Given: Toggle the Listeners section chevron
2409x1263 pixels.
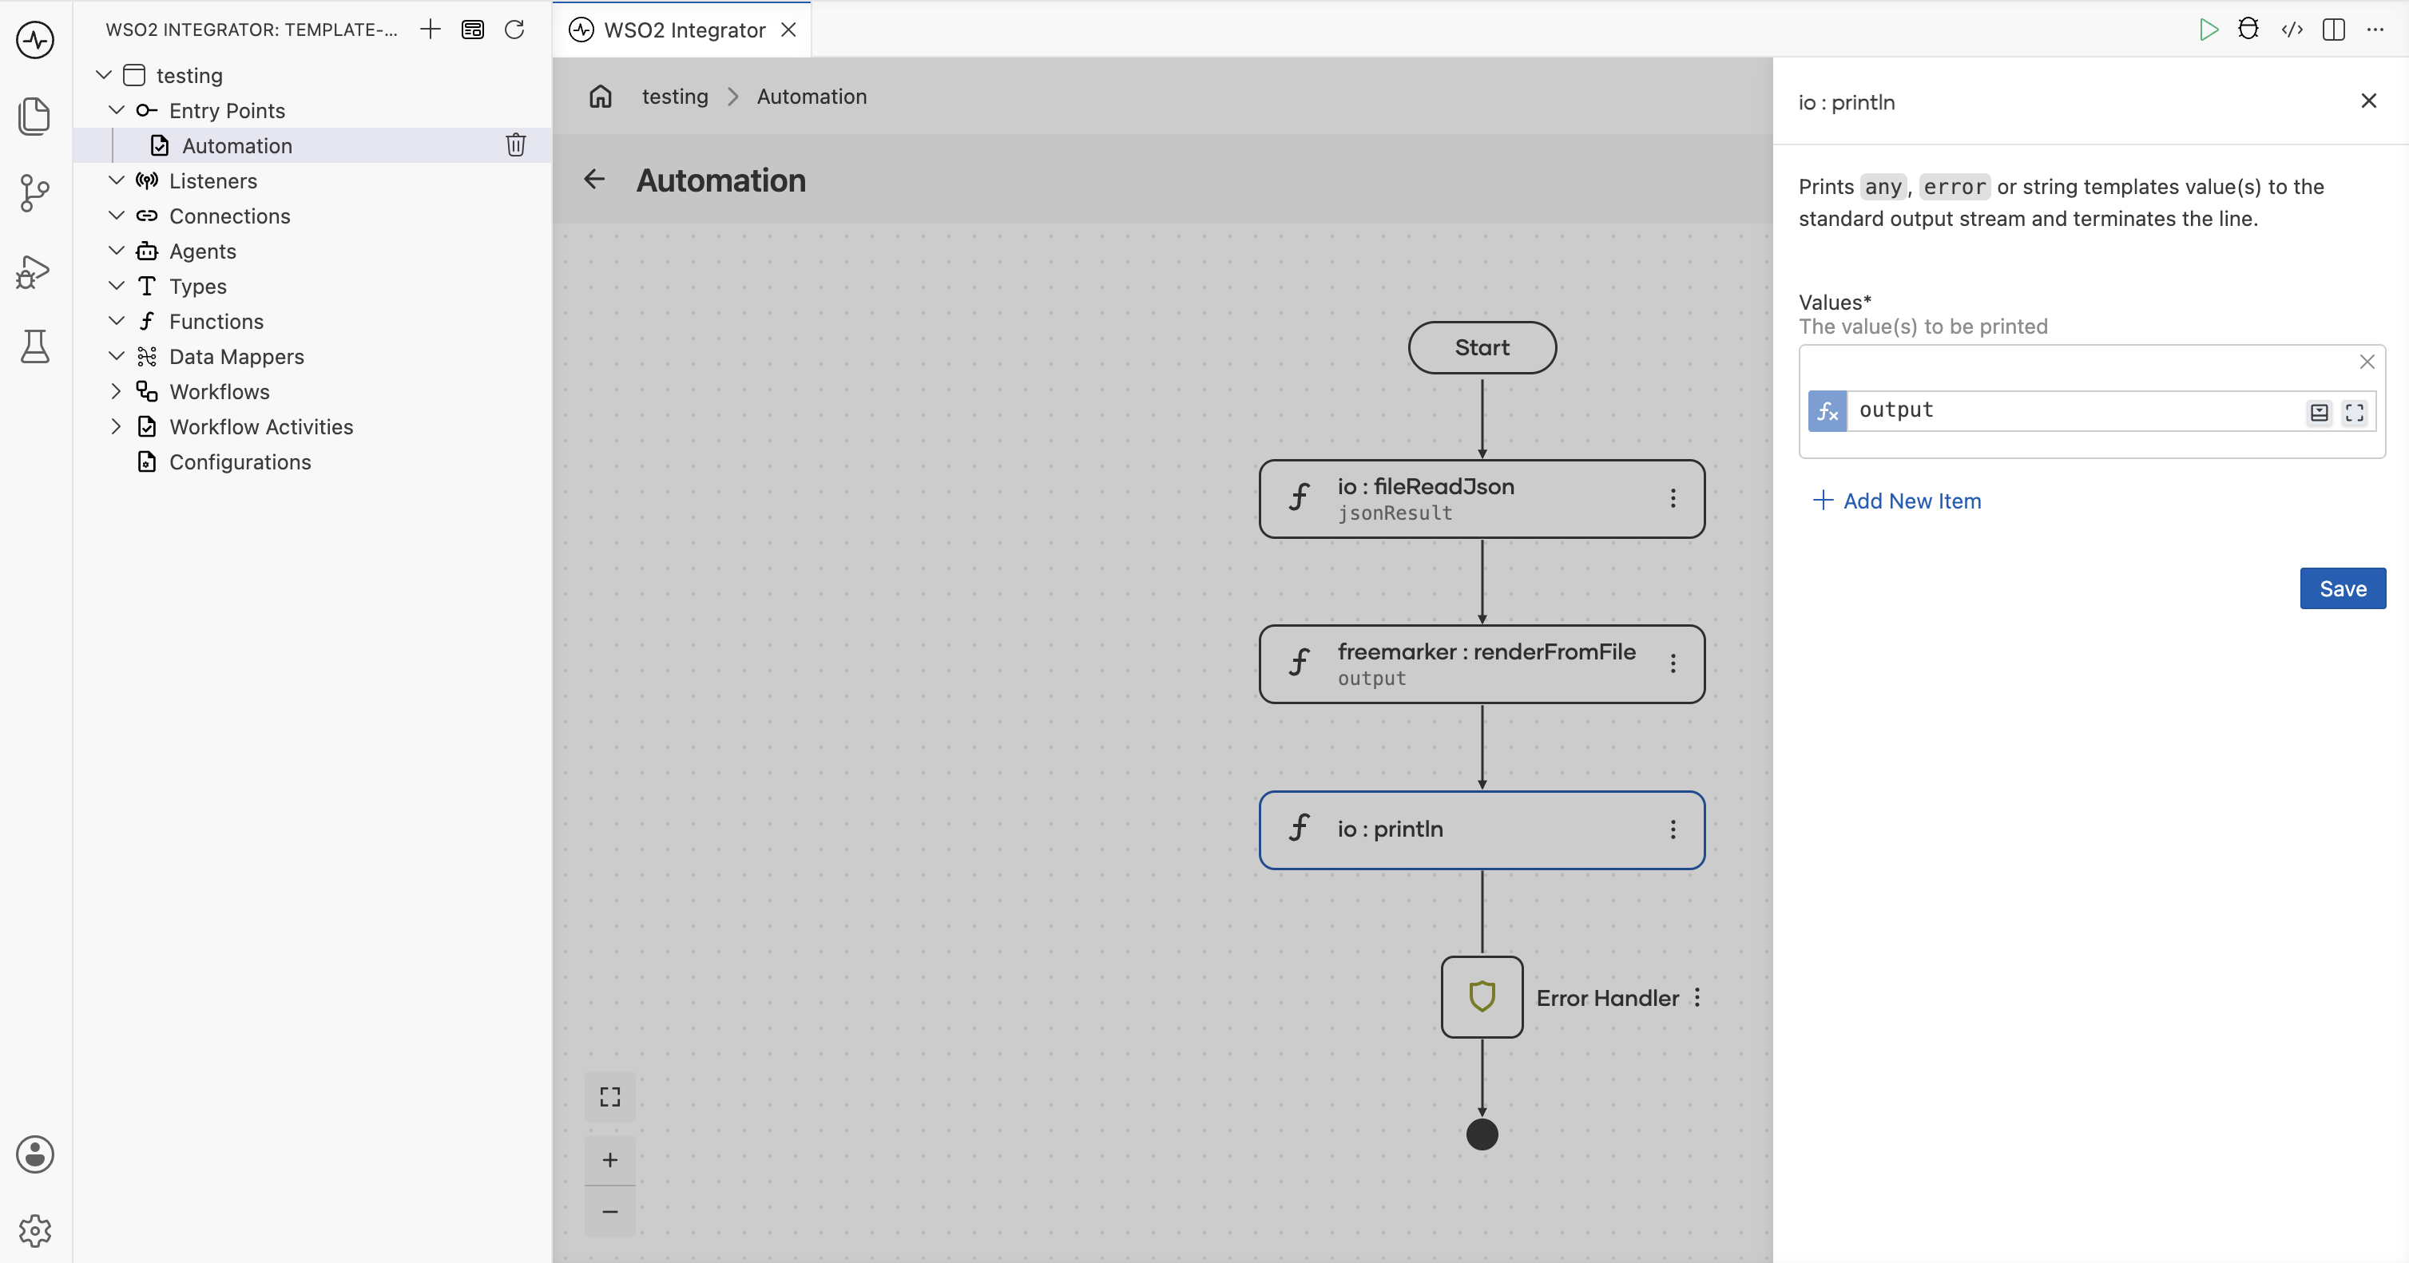Looking at the screenshot, I should click(117, 180).
